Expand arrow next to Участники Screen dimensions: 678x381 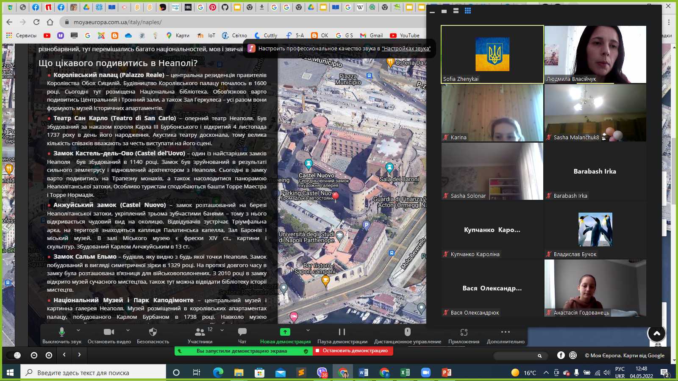click(x=222, y=330)
